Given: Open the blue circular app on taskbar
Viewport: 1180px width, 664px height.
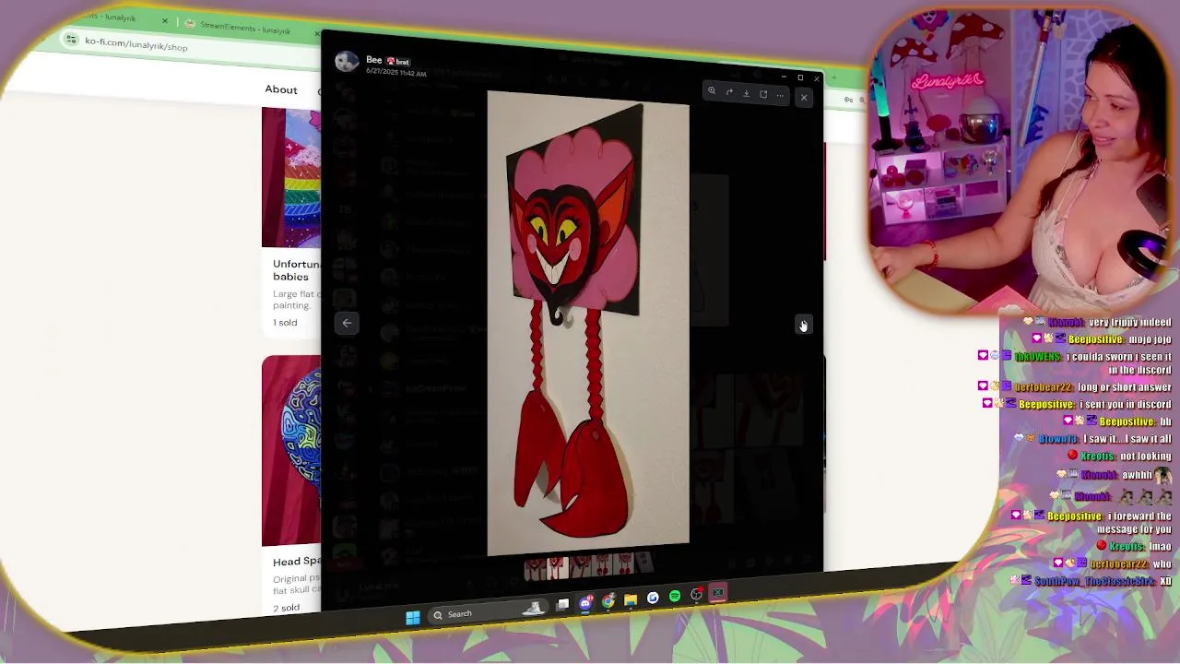Looking at the screenshot, I should (x=653, y=598).
